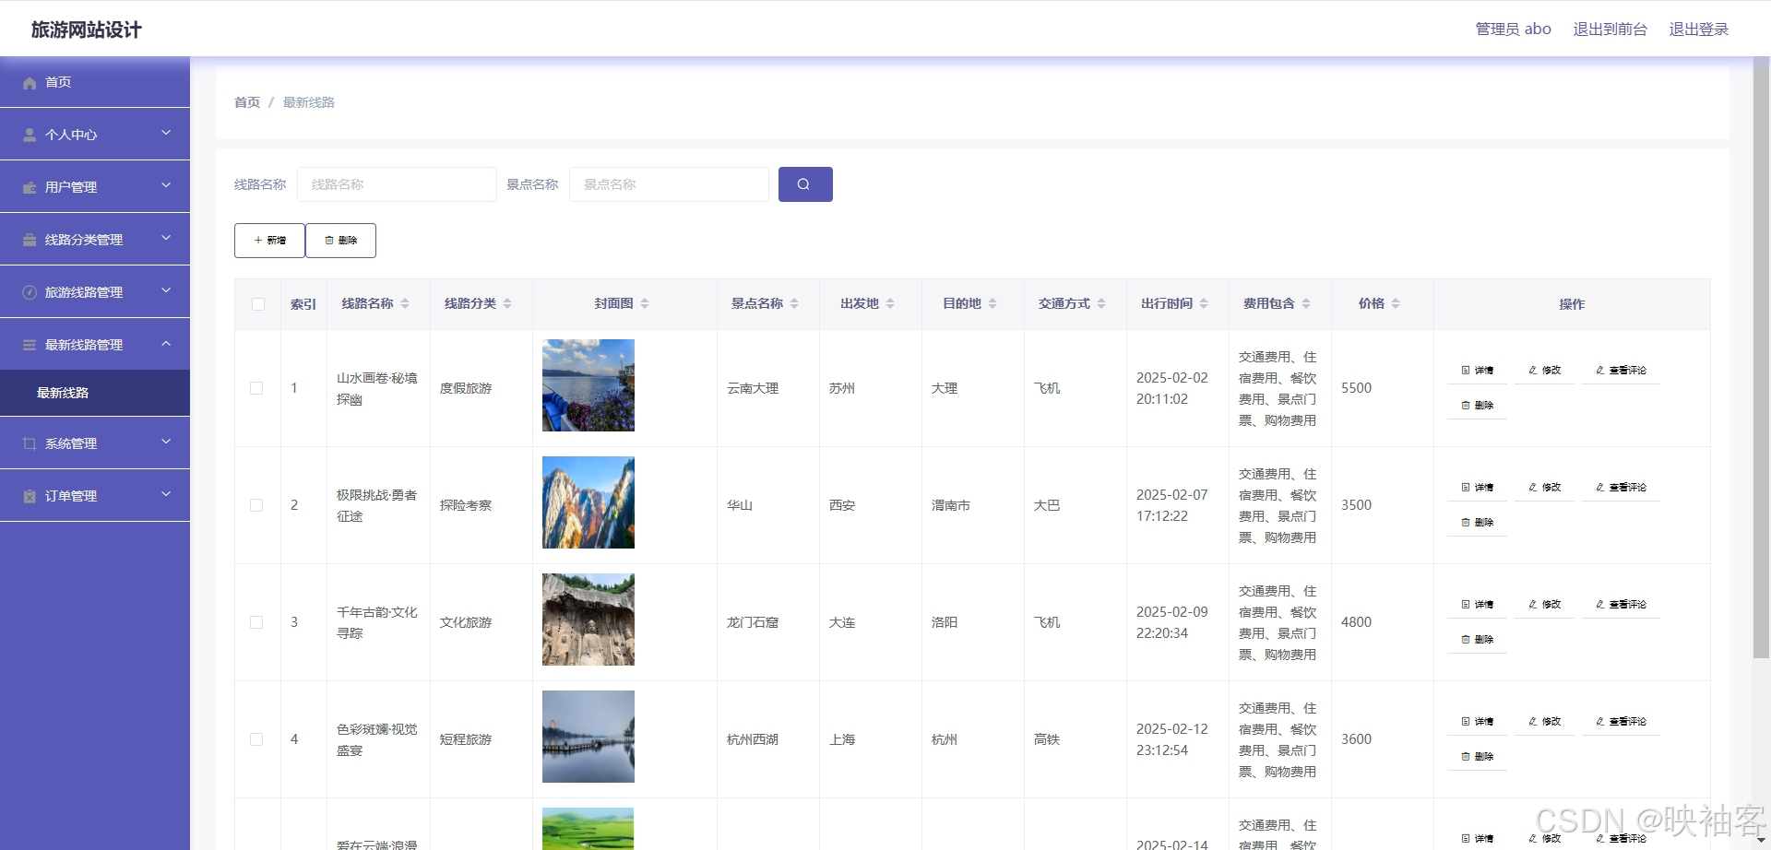
Task: Click 删除 for row 2 极限挑战
Action: tap(1477, 523)
